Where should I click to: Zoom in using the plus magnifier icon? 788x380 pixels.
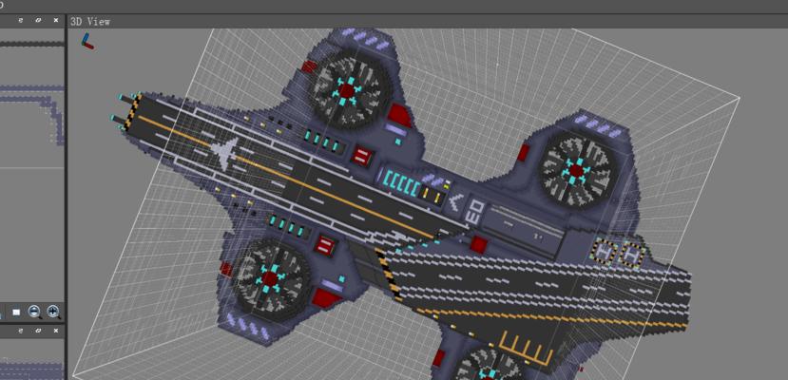click(54, 313)
